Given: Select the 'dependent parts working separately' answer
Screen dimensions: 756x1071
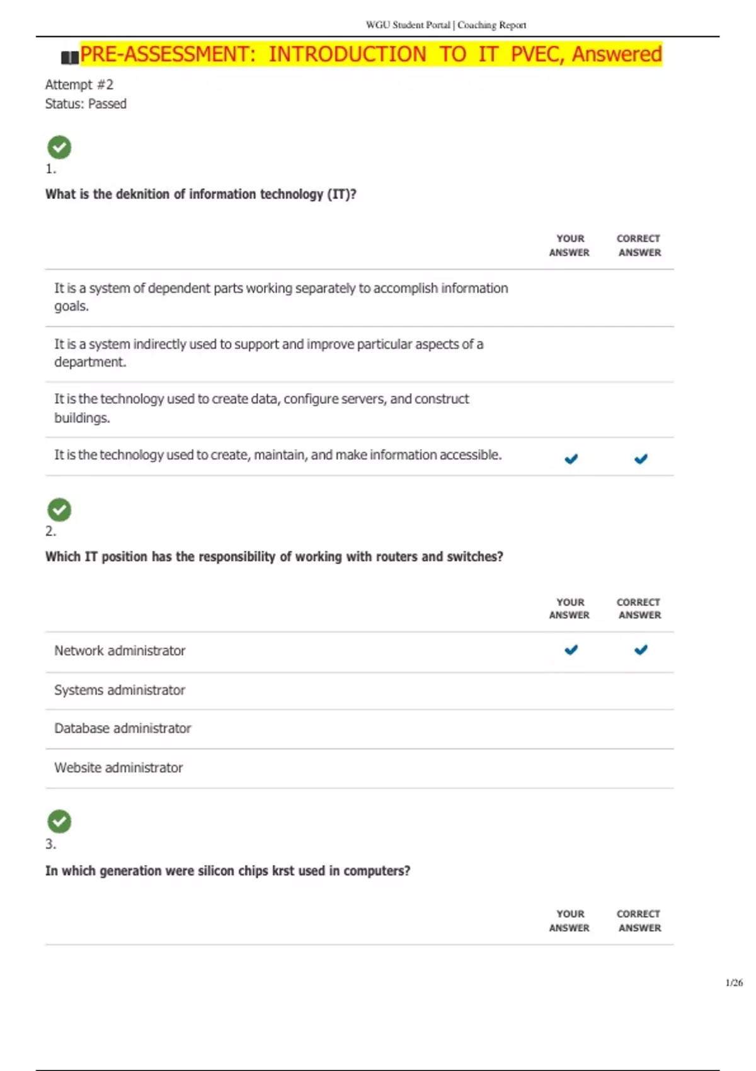Looking at the screenshot, I should [280, 297].
